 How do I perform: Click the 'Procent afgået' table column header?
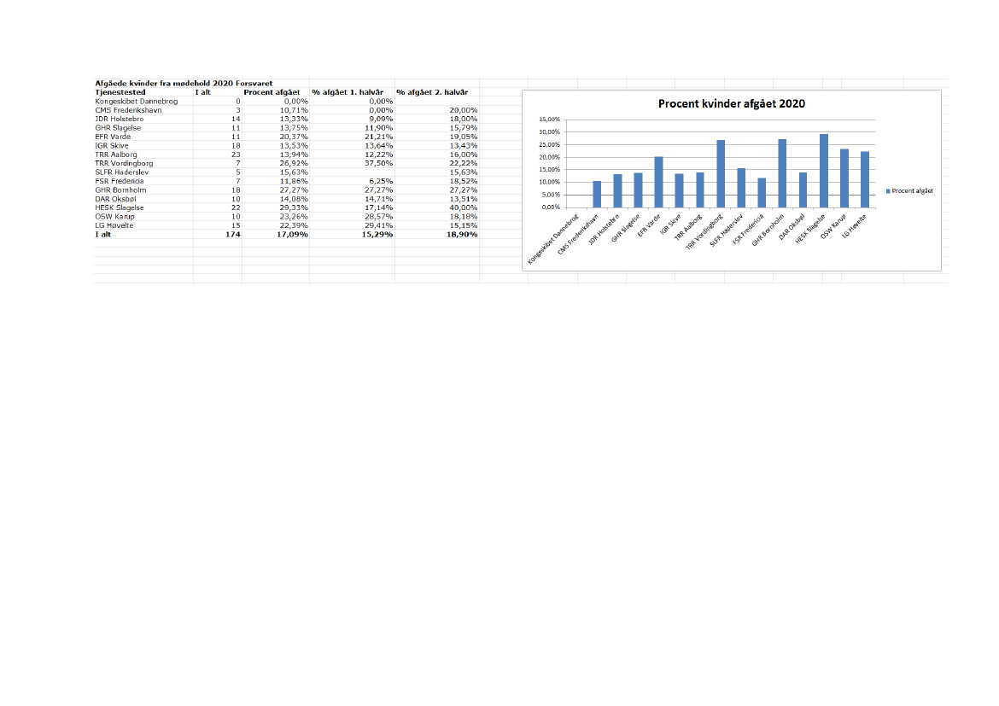(x=272, y=91)
